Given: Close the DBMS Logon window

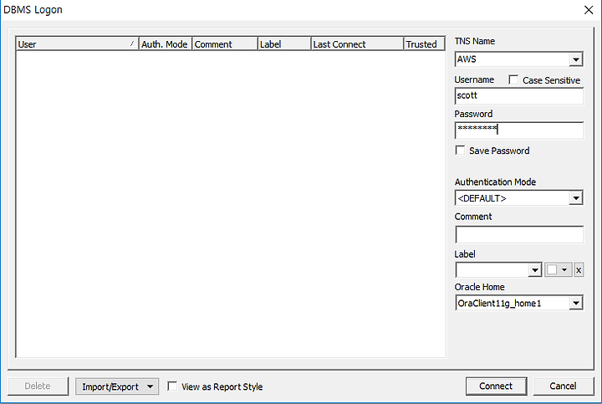Looking at the screenshot, I should click(589, 10).
